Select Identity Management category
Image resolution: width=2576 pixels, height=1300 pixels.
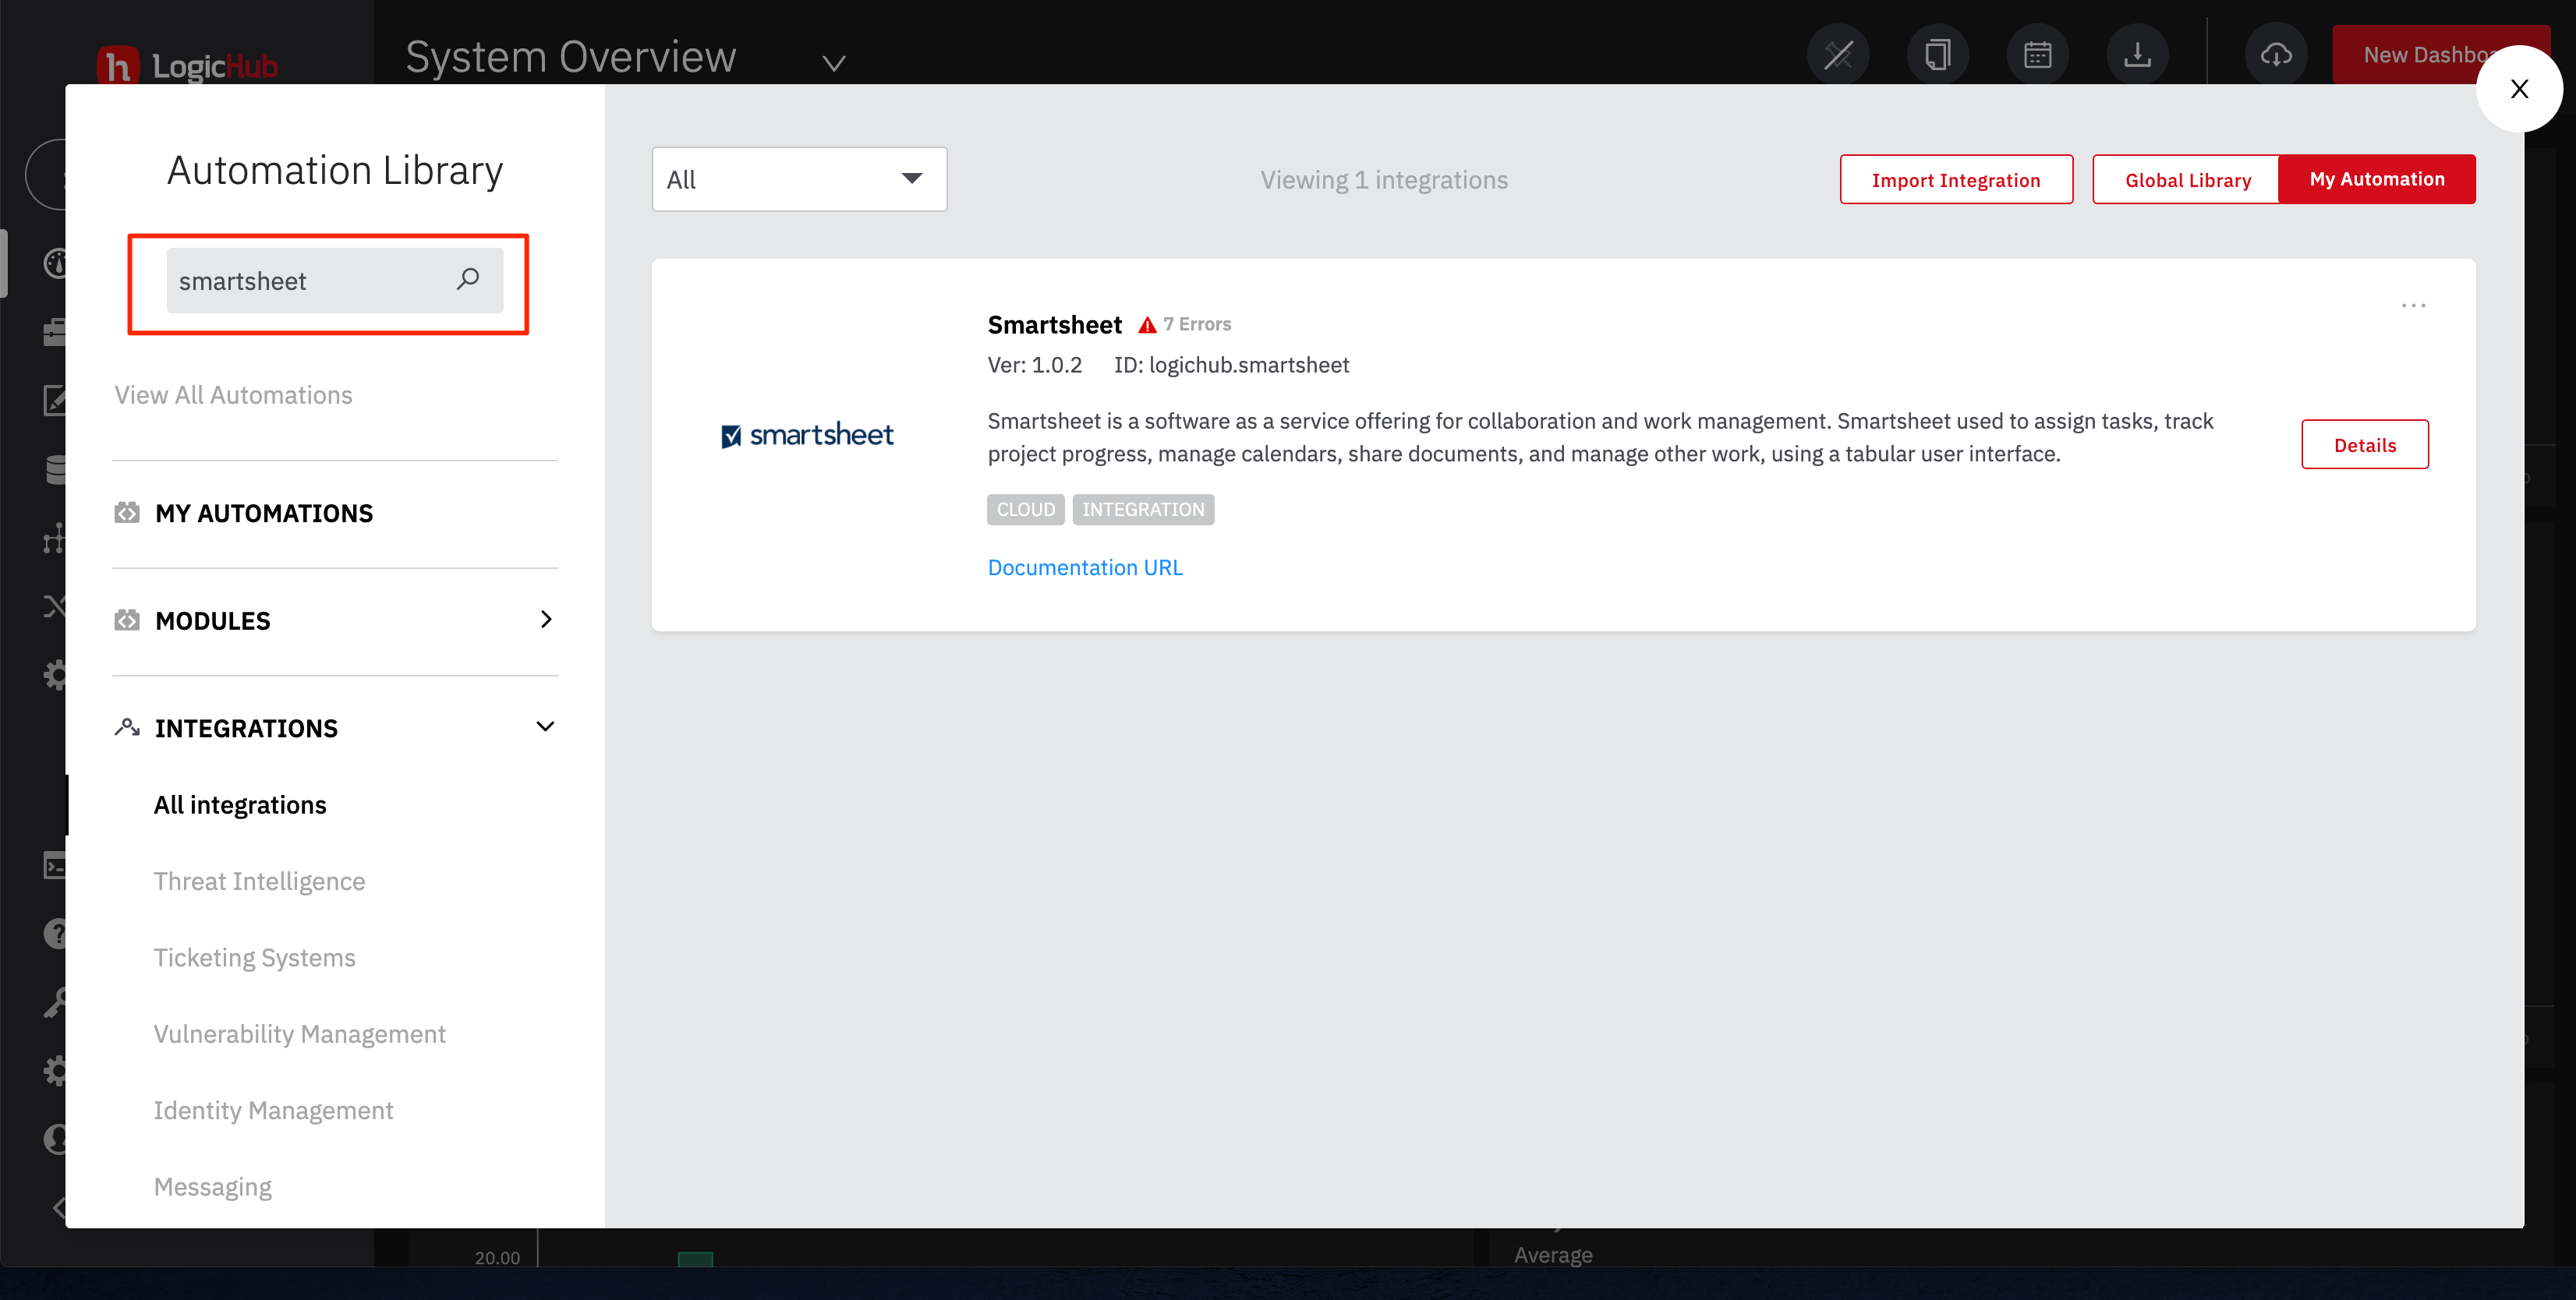pyautogui.click(x=273, y=1110)
